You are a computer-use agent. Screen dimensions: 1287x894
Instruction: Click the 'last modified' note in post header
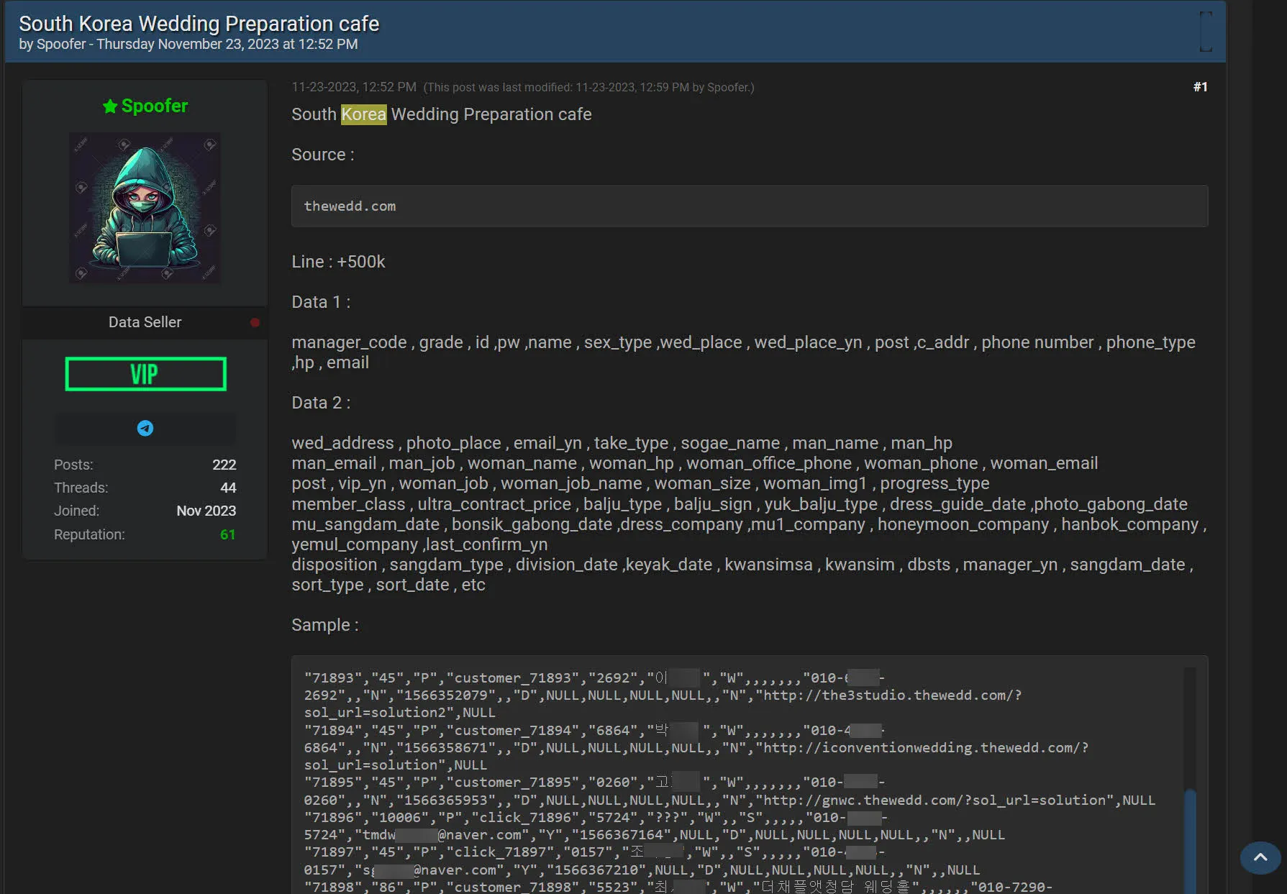tap(588, 88)
